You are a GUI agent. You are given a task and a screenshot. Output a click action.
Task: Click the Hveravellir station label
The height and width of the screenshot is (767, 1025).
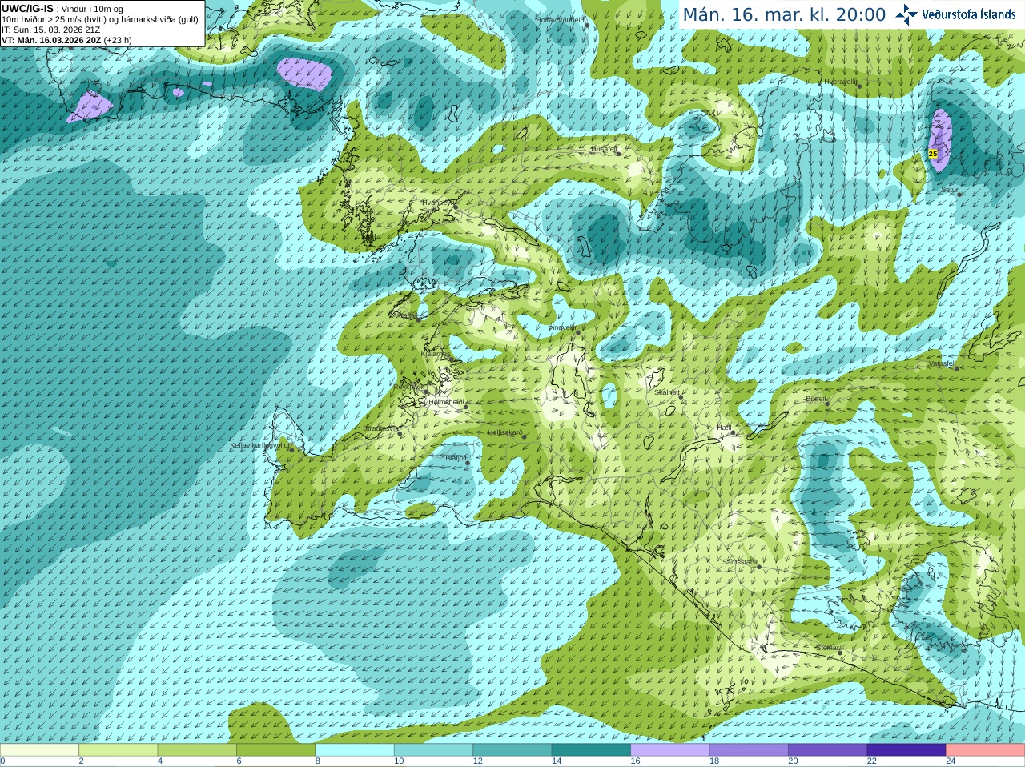coord(840,82)
